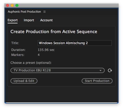The height and width of the screenshot is (109, 123).
Task: Click the Create Production from Active Sequence heading
Action: [54, 32]
